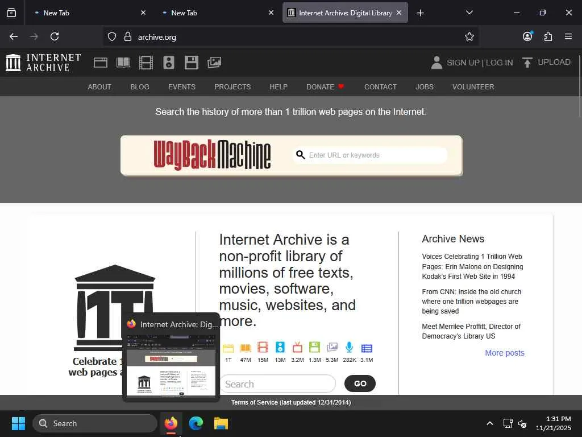
Task: Open a new tab with plus button
Action: (420, 13)
